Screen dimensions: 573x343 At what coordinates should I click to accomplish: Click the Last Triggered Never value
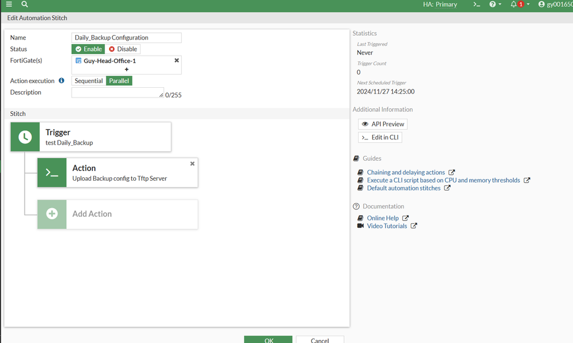[365, 53]
